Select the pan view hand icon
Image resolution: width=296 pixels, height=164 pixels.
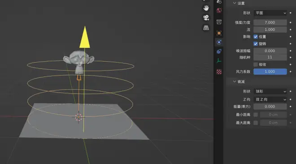pos(206,8)
